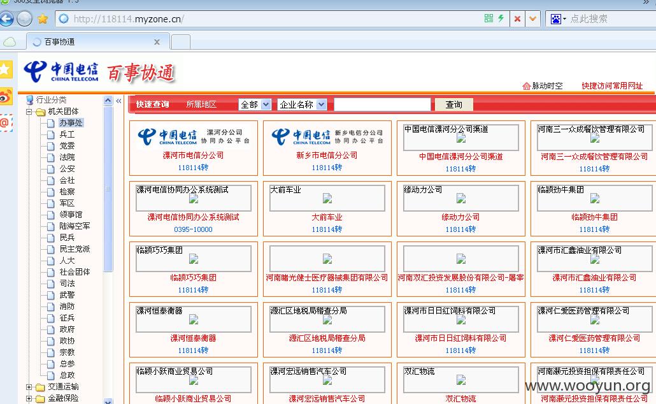Image resolution: width=656 pixels, height=404 pixels.
Task: Open the 新乡市电信分公司 link
Action: [327, 155]
